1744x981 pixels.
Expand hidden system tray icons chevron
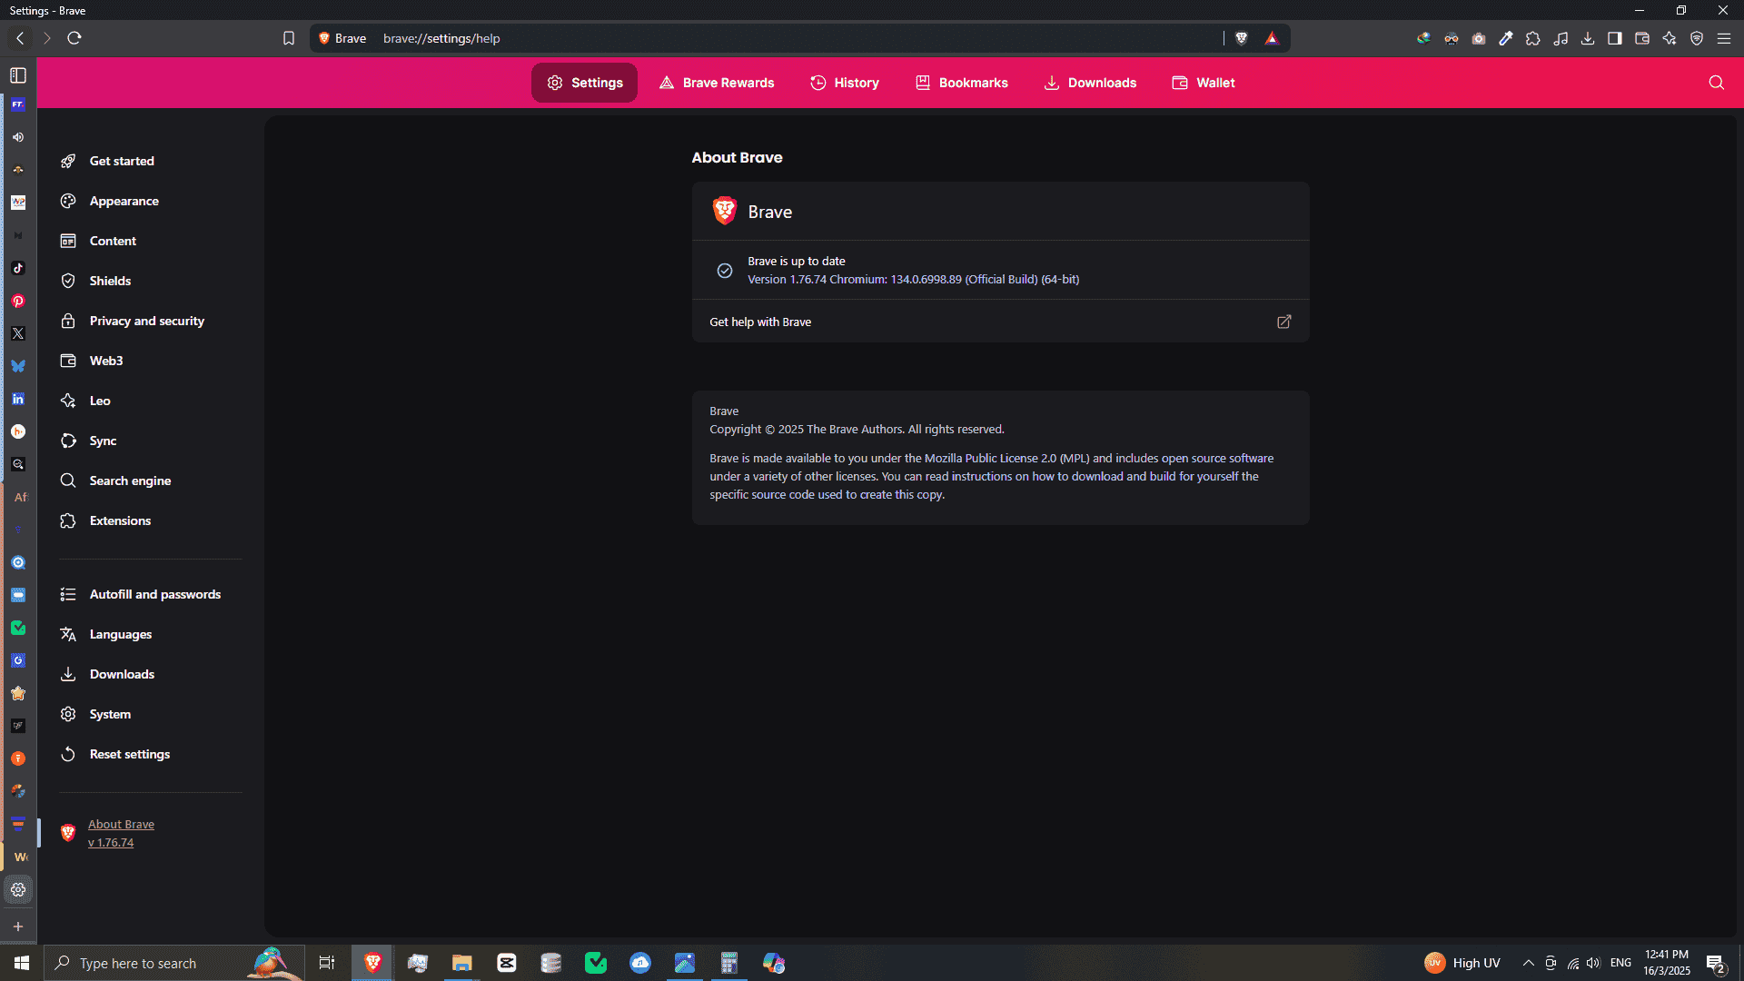coord(1529,963)
